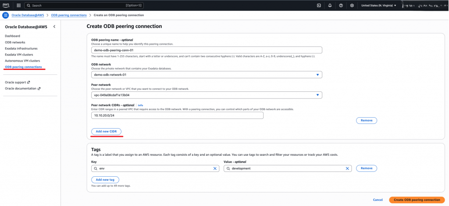The width and height of the screenshot is (449, 206).
Task: Open the United States (N. Virginia) region selector
Action: [x=378, y=5]
